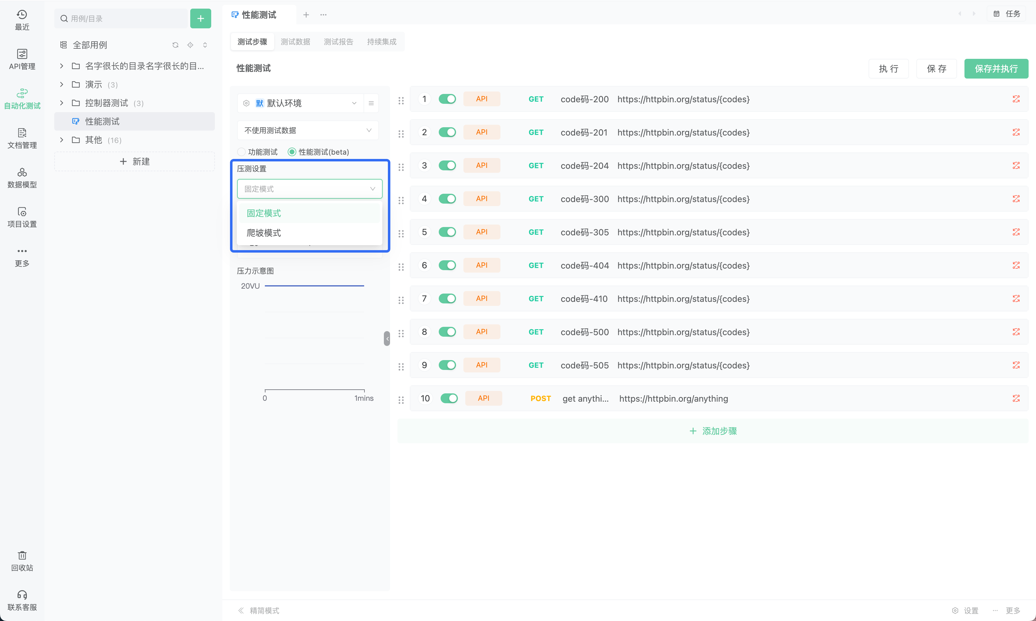Click the unlink icon for get anythi... step
The image size is (1036, 621).
point(1016,398)
